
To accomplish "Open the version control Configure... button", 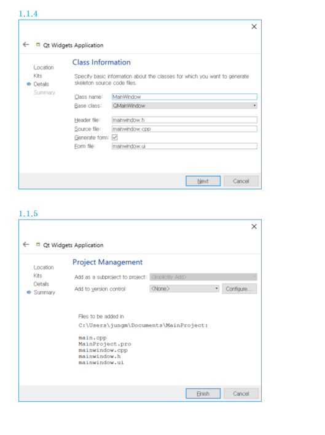I will click(240, 289).
